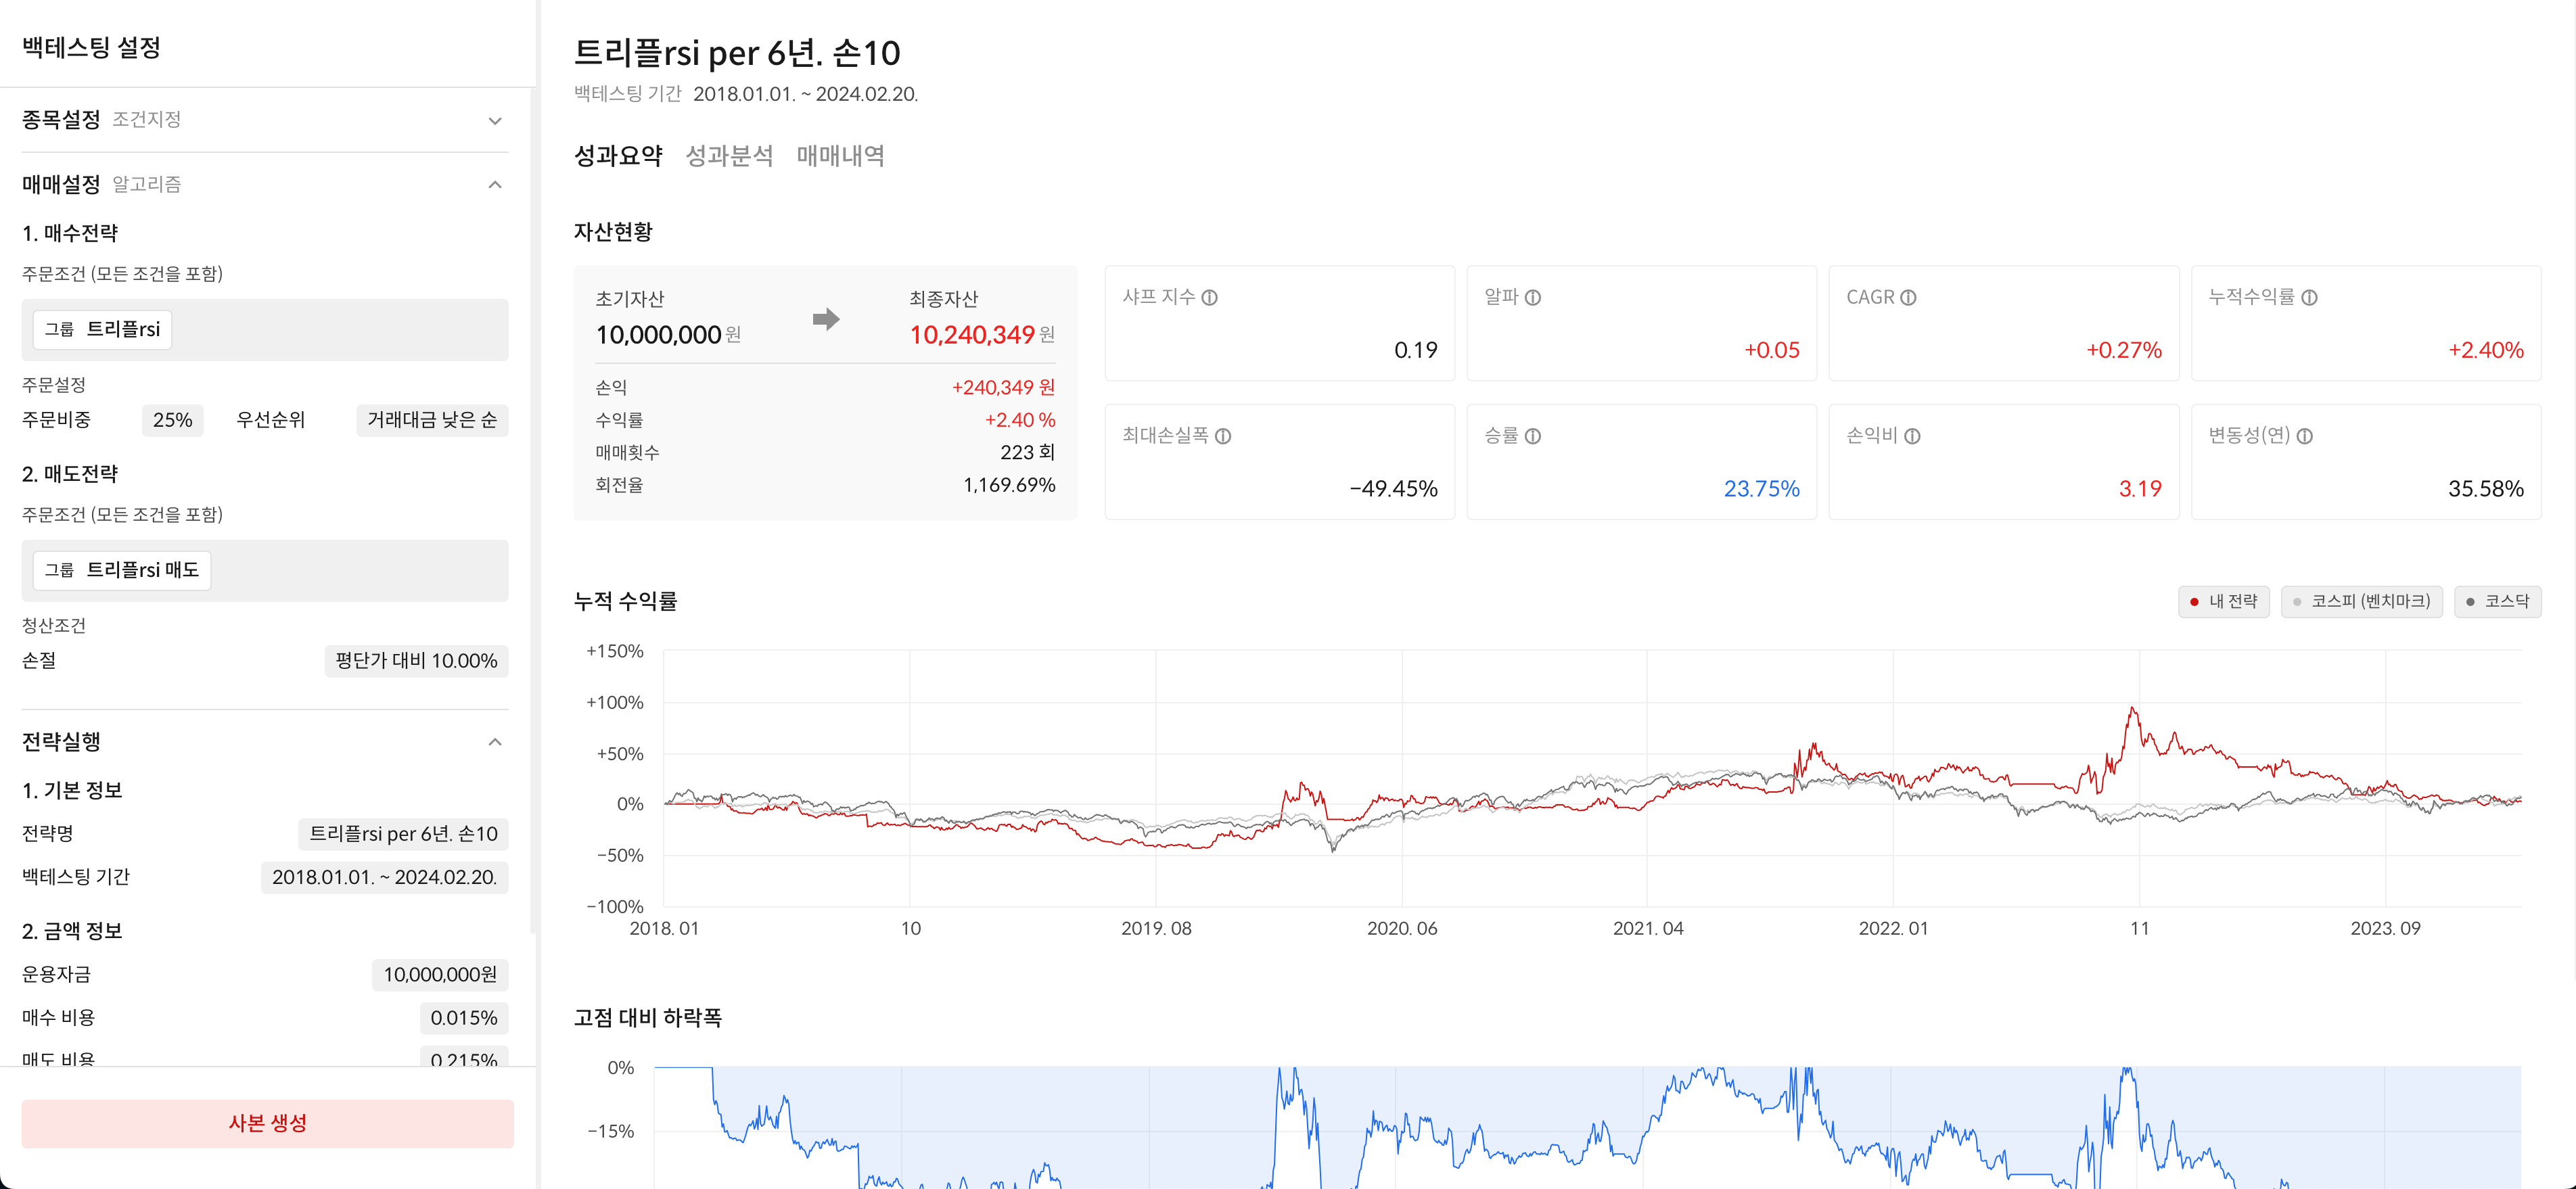
Task: Click the info icon next to 변동성(연)
Action: (2304, 436)
